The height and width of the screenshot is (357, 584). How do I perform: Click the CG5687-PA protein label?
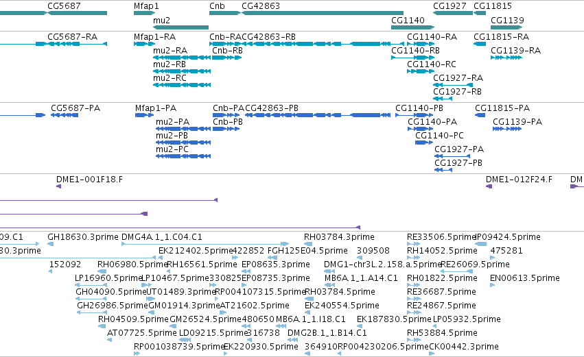tap(75, 108)
